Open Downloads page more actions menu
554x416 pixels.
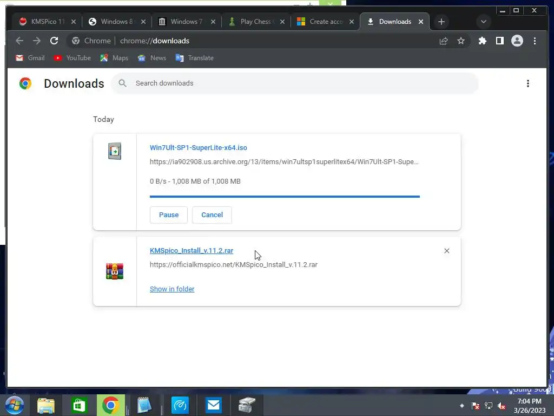[528, 83]
